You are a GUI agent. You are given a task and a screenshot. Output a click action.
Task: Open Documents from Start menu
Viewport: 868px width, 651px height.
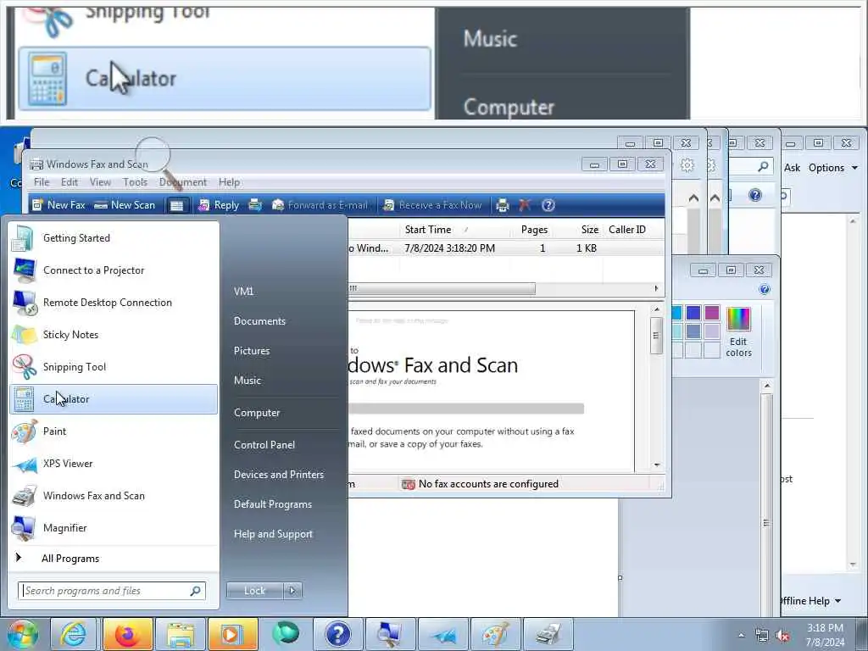[x=259, y=321]
